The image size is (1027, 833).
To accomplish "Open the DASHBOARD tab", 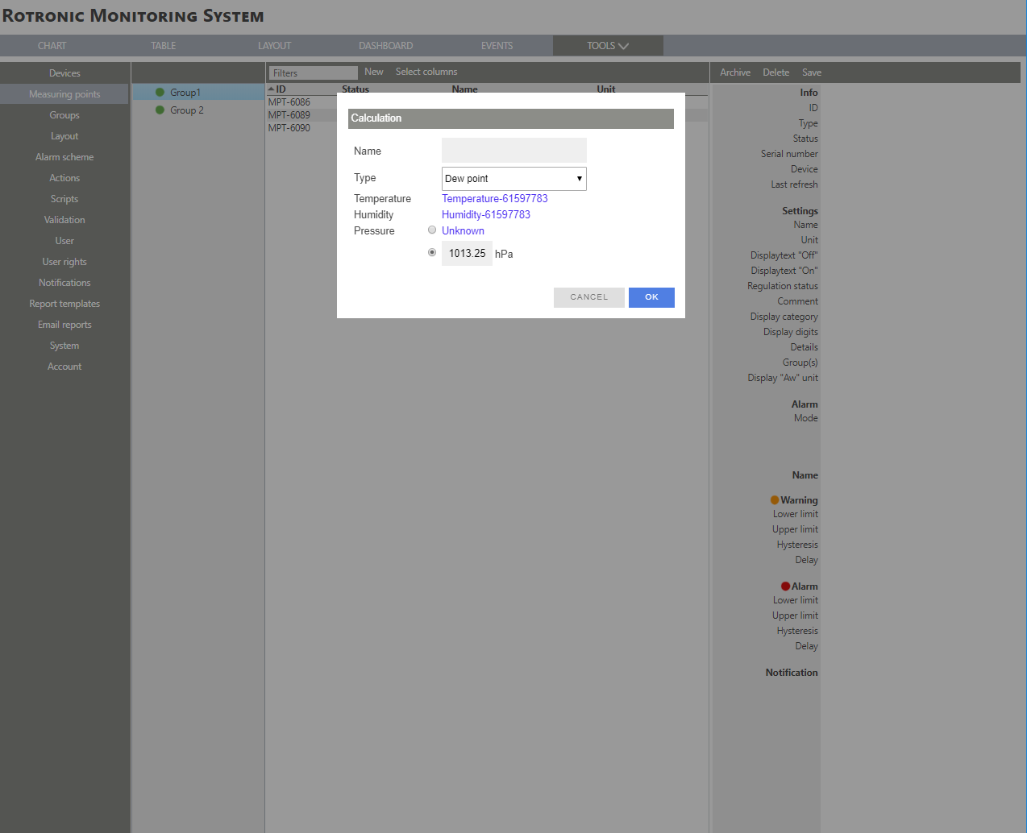I will 386,46.
